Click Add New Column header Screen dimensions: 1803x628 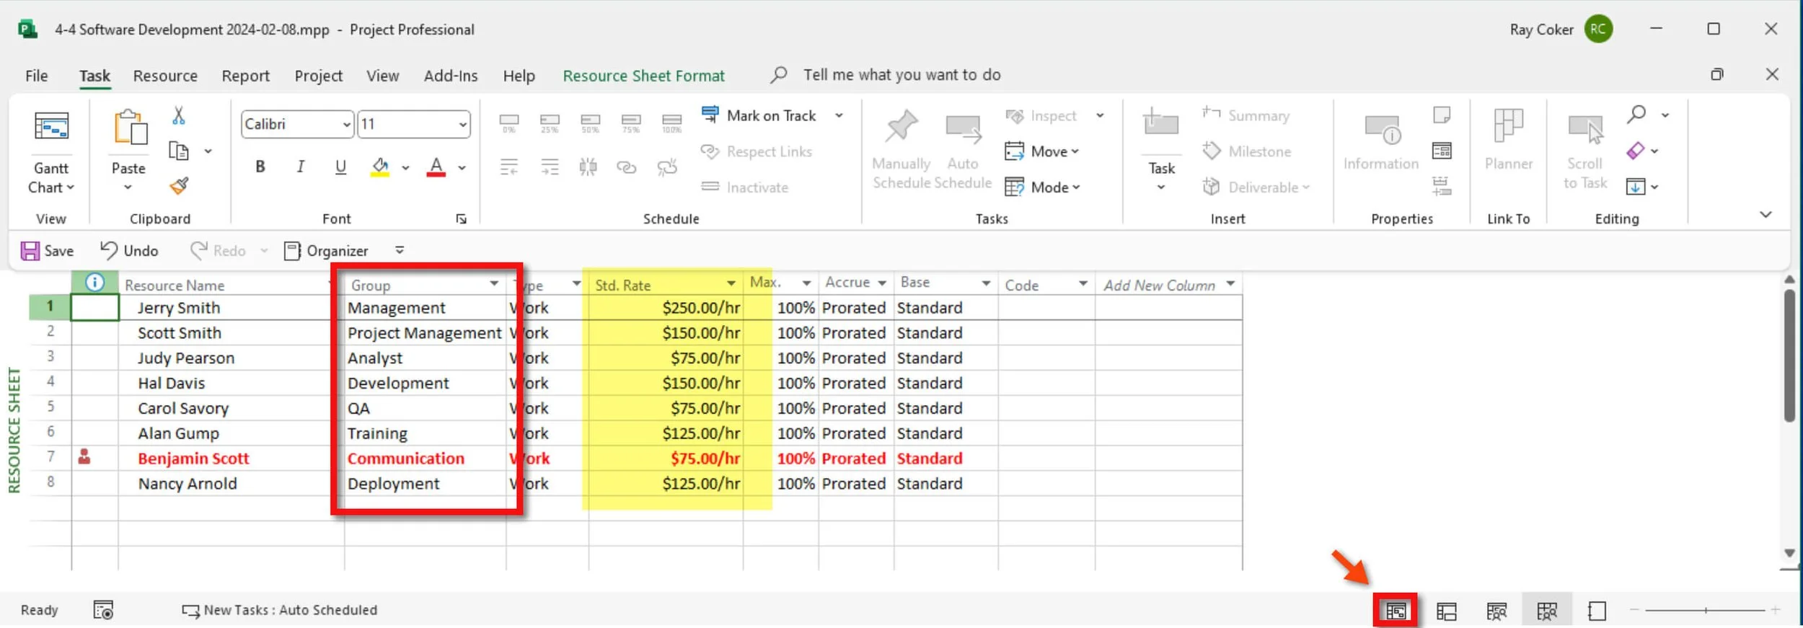1159,285
